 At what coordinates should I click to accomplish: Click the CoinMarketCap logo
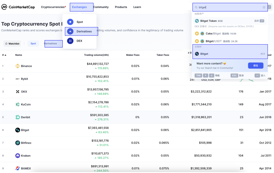pos(18,7)
